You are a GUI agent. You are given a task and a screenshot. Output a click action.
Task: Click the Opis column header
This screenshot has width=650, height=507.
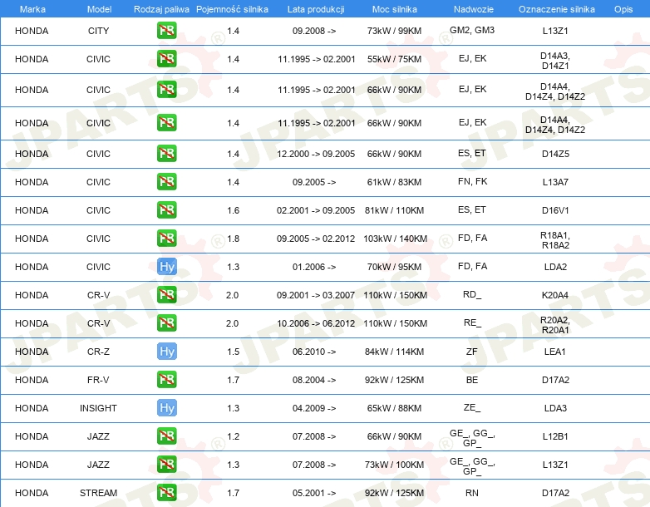[x=623, y=9]
